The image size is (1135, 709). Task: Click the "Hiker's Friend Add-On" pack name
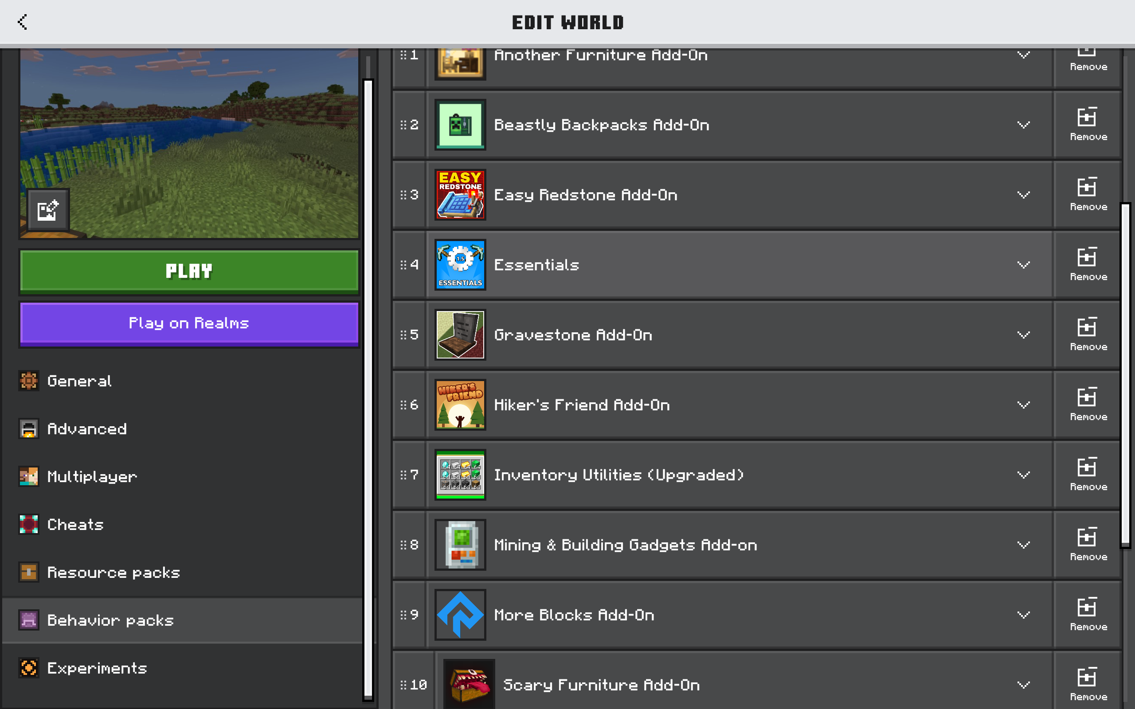point(582,405)
